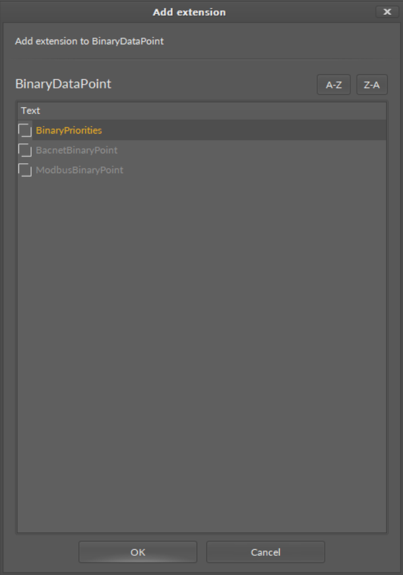Click the Text column header
The image size is (403, 575).
click(31, 110)
